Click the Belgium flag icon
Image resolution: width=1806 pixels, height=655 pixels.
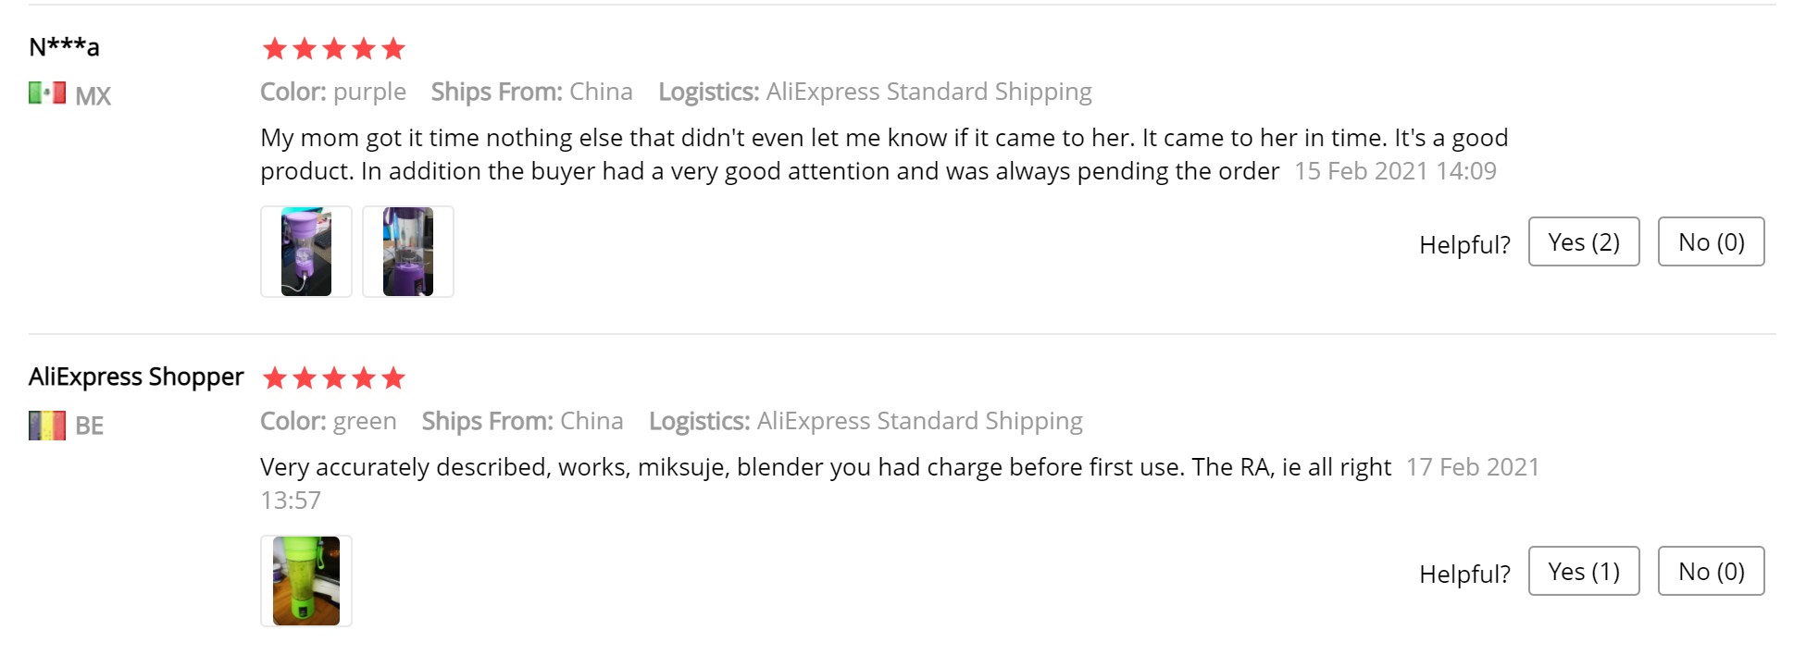(x=47, y=426)
